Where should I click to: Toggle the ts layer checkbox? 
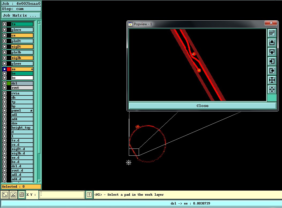click(5, 24)
